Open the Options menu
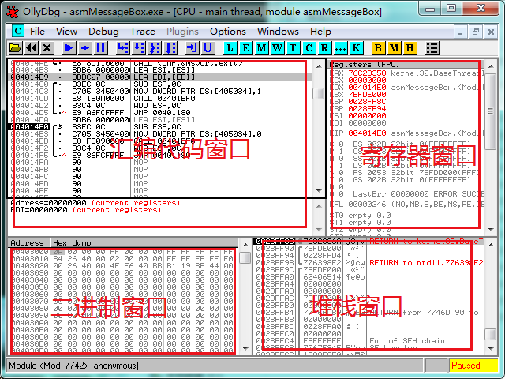This screenshot has width=505, height=379. pyautogui.click(x=227, y=31)
